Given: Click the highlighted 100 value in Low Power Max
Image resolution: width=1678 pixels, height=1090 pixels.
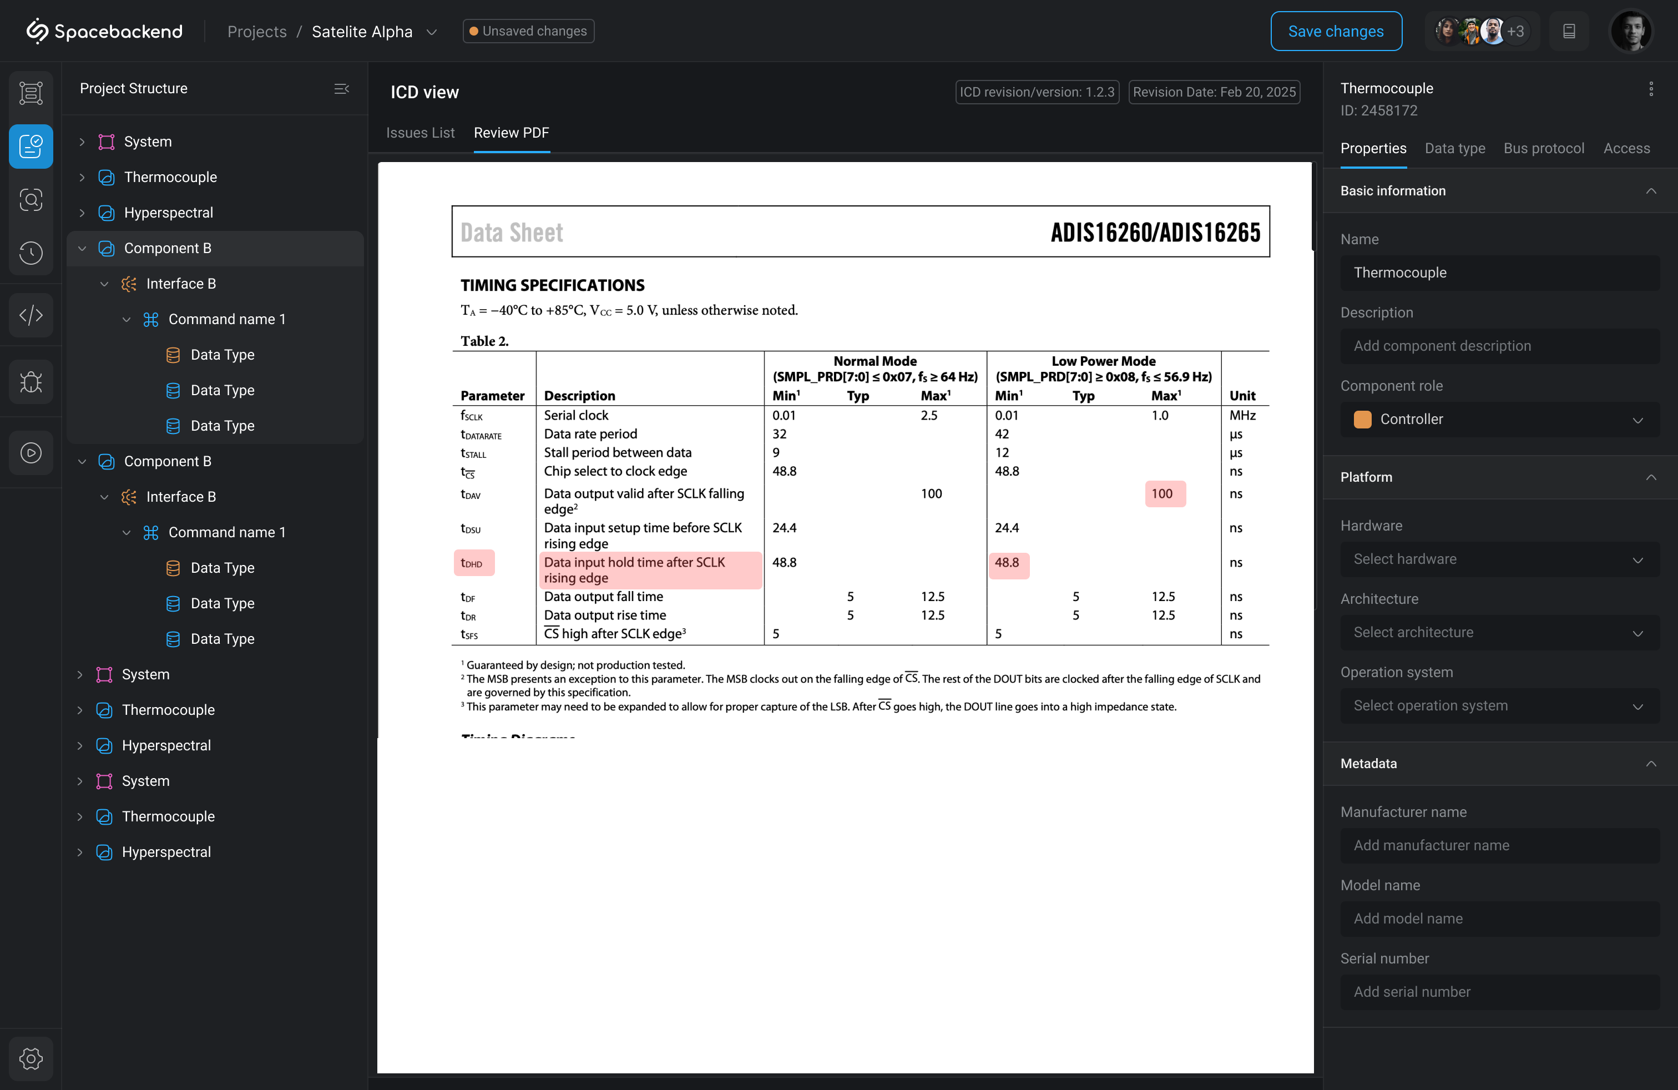Looking at the screenshot, I should click(1165, 493).
